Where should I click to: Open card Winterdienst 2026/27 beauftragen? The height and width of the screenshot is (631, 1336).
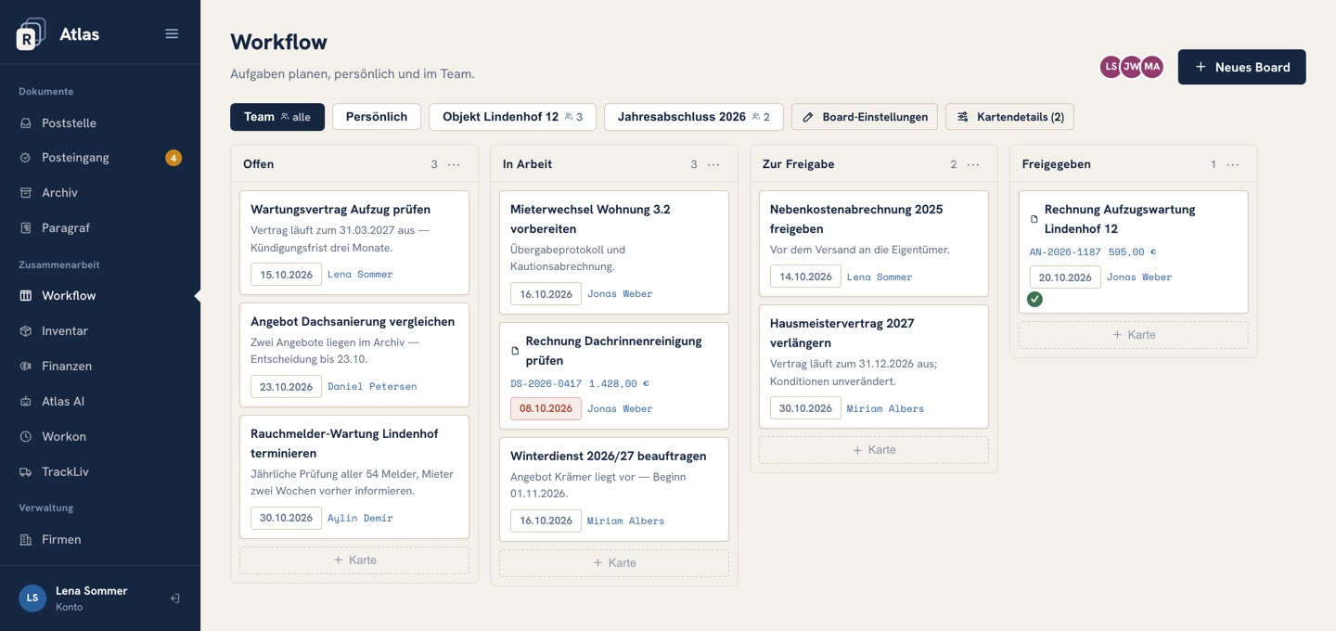coord(614,489)
